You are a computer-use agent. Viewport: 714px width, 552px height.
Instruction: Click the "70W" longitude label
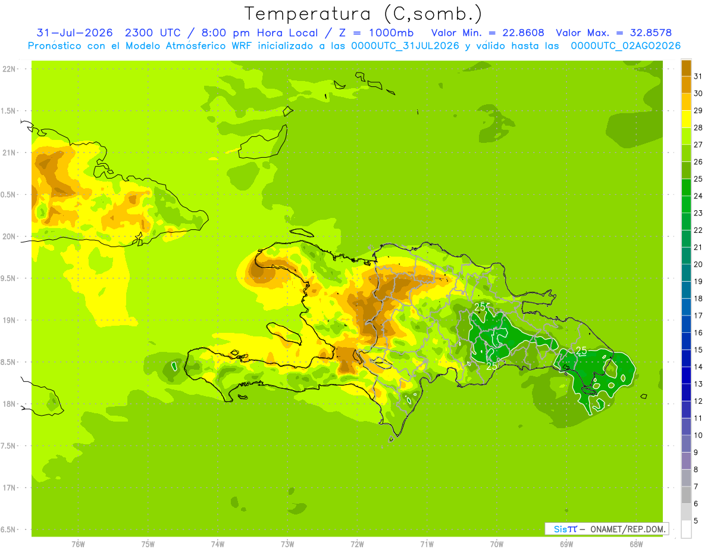click(497, 544)
